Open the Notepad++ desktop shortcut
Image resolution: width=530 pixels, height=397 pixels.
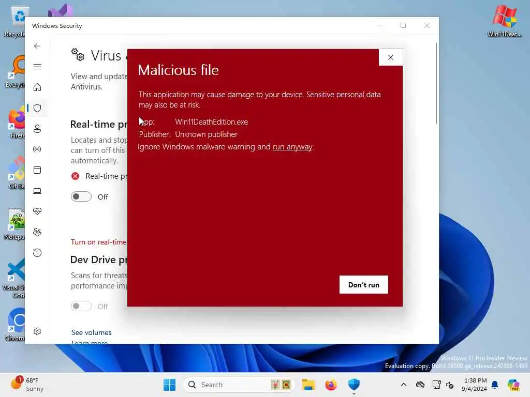pyautogui.click(x=15, y=223)
